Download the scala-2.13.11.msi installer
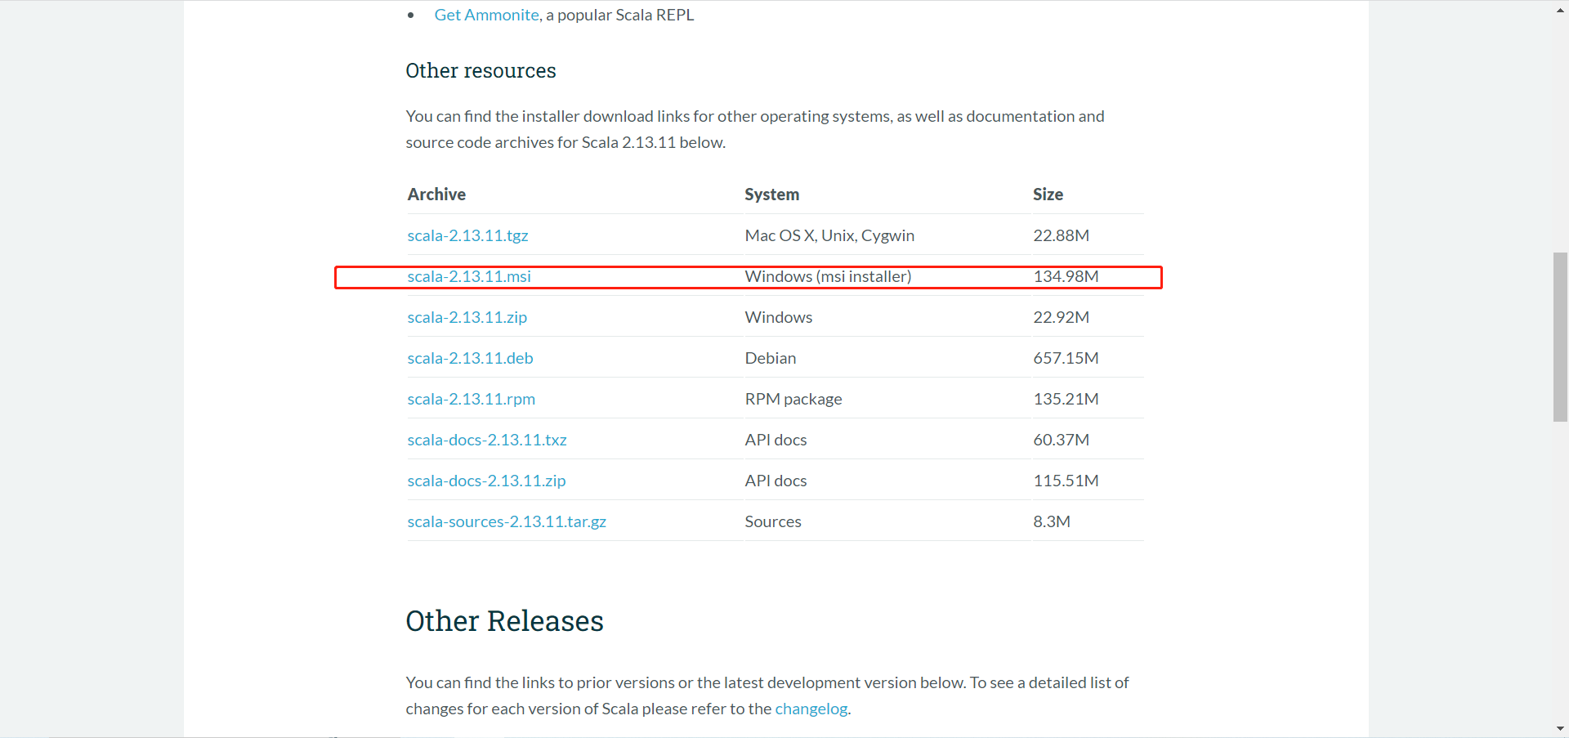This screenshot has height=738, width=1569. [x=469, y=276]
